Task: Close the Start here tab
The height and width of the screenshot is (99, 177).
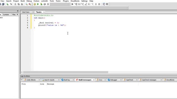Action: tap(33, 12)
